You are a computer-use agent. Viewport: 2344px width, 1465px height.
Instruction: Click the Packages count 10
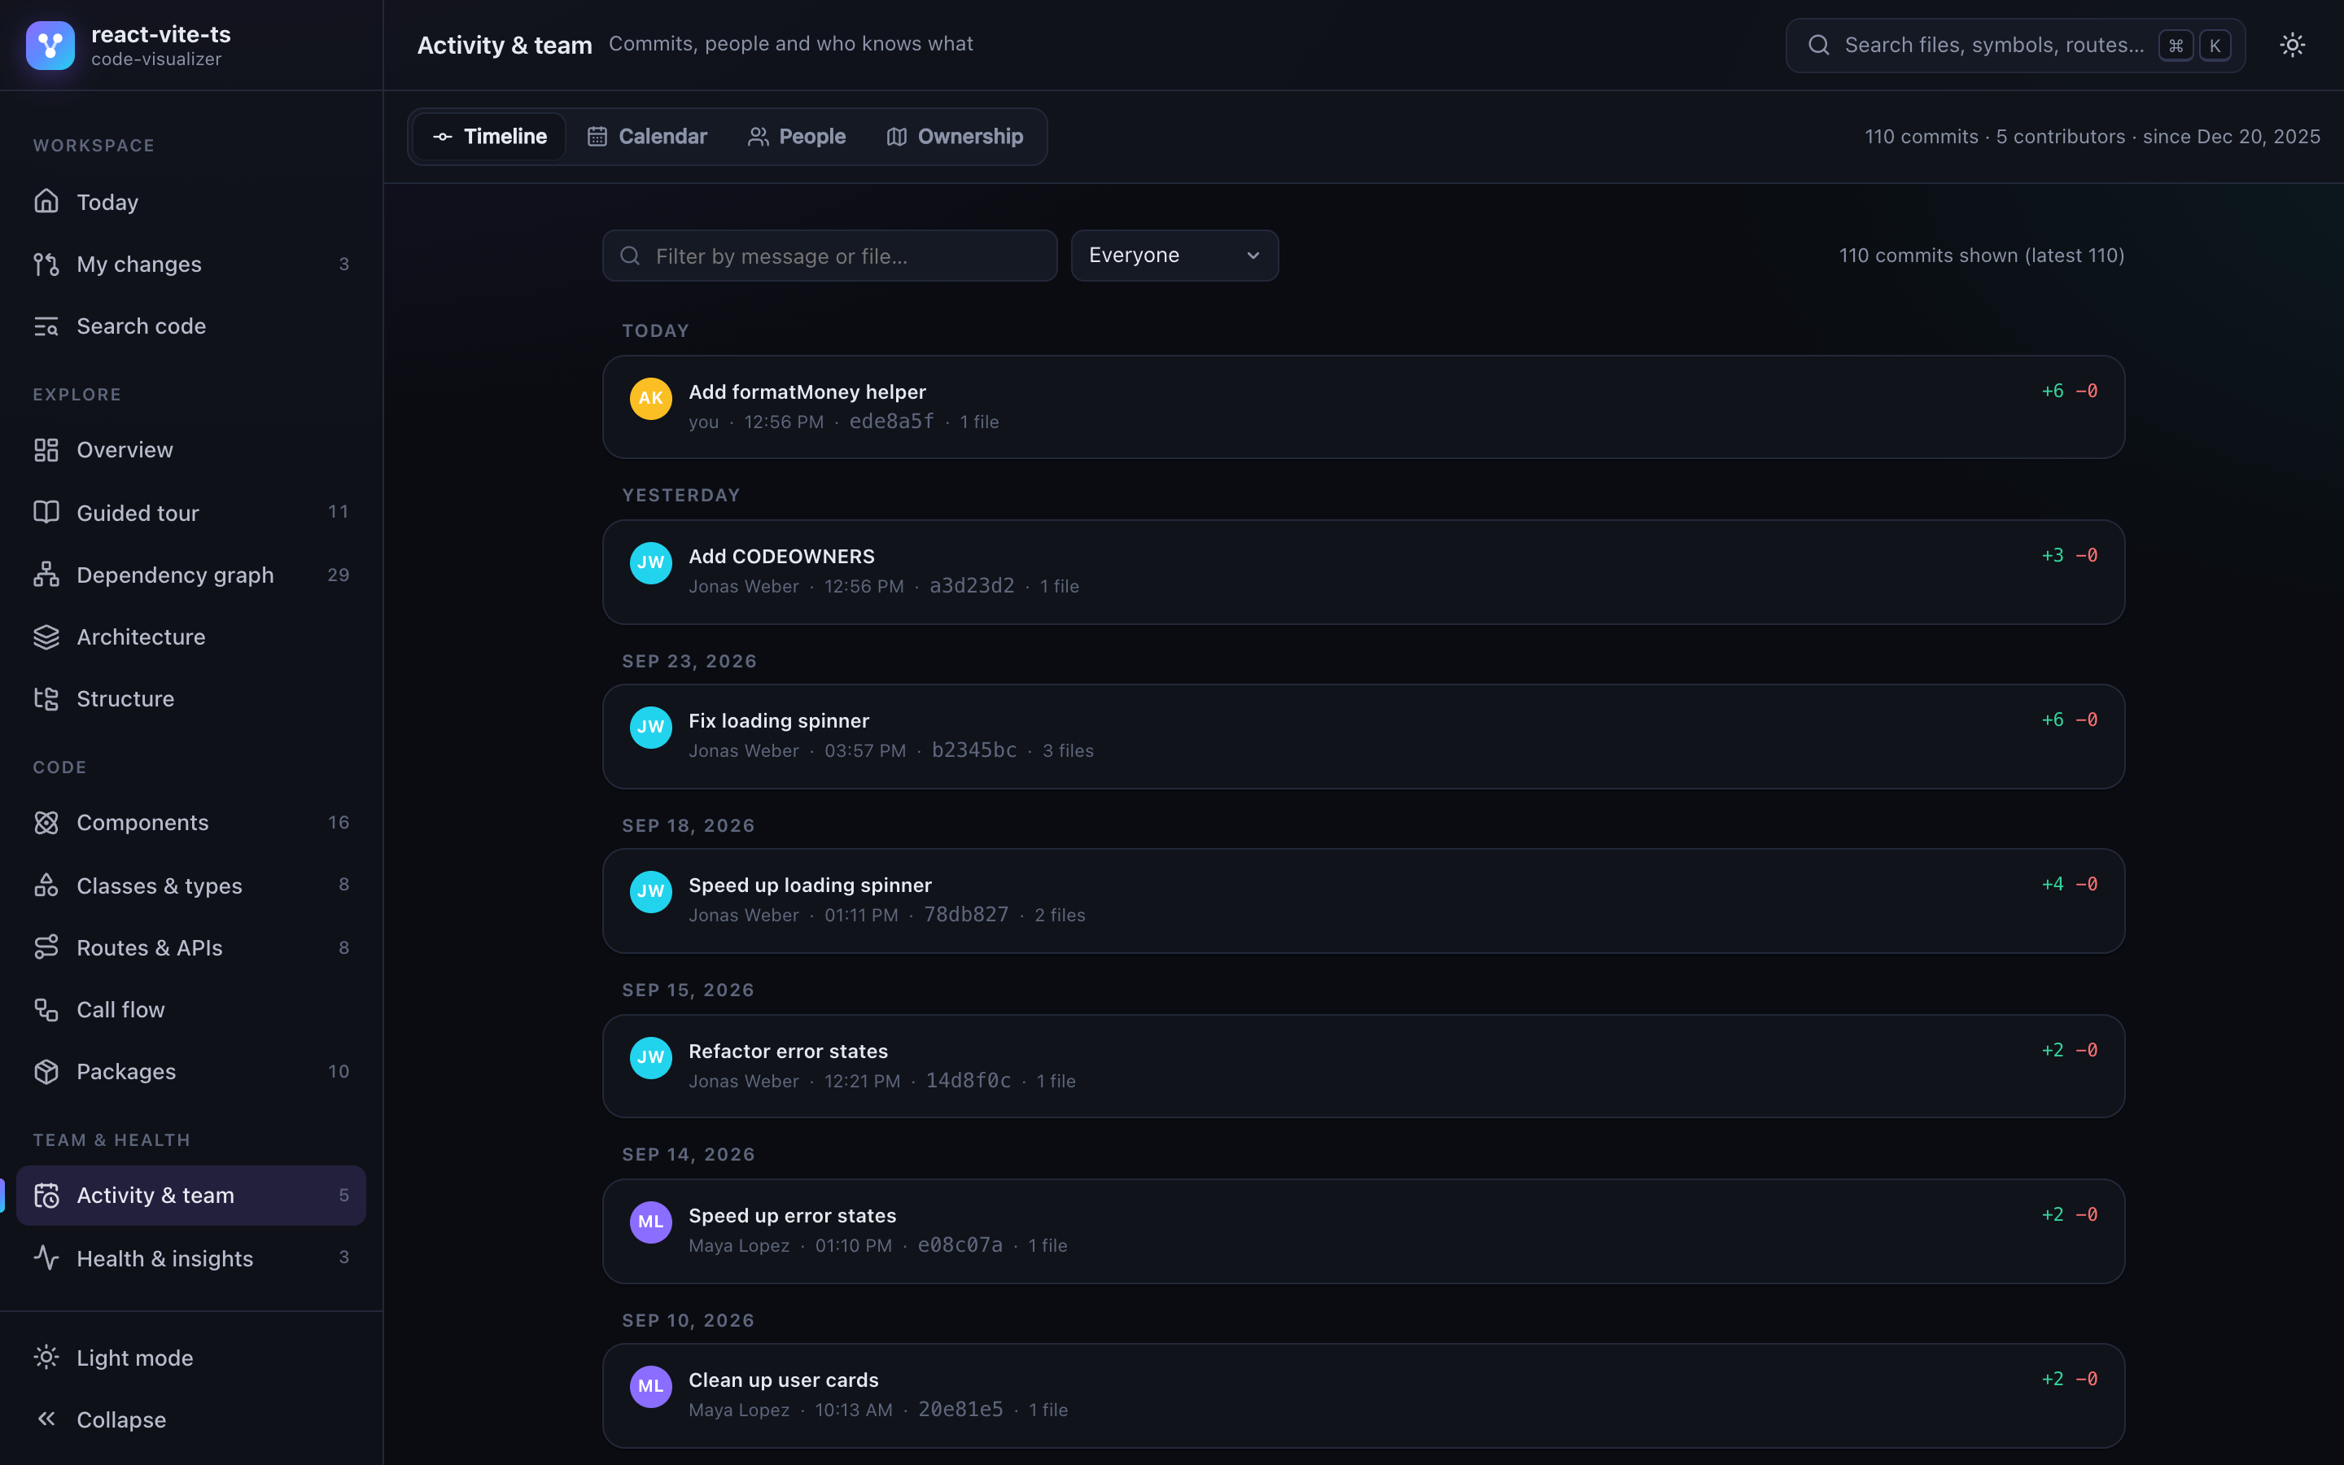(x=338, y=1072)
